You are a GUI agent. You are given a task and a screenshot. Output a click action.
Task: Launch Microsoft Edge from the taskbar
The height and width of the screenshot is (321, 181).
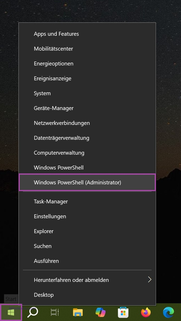tap(168, 312)
